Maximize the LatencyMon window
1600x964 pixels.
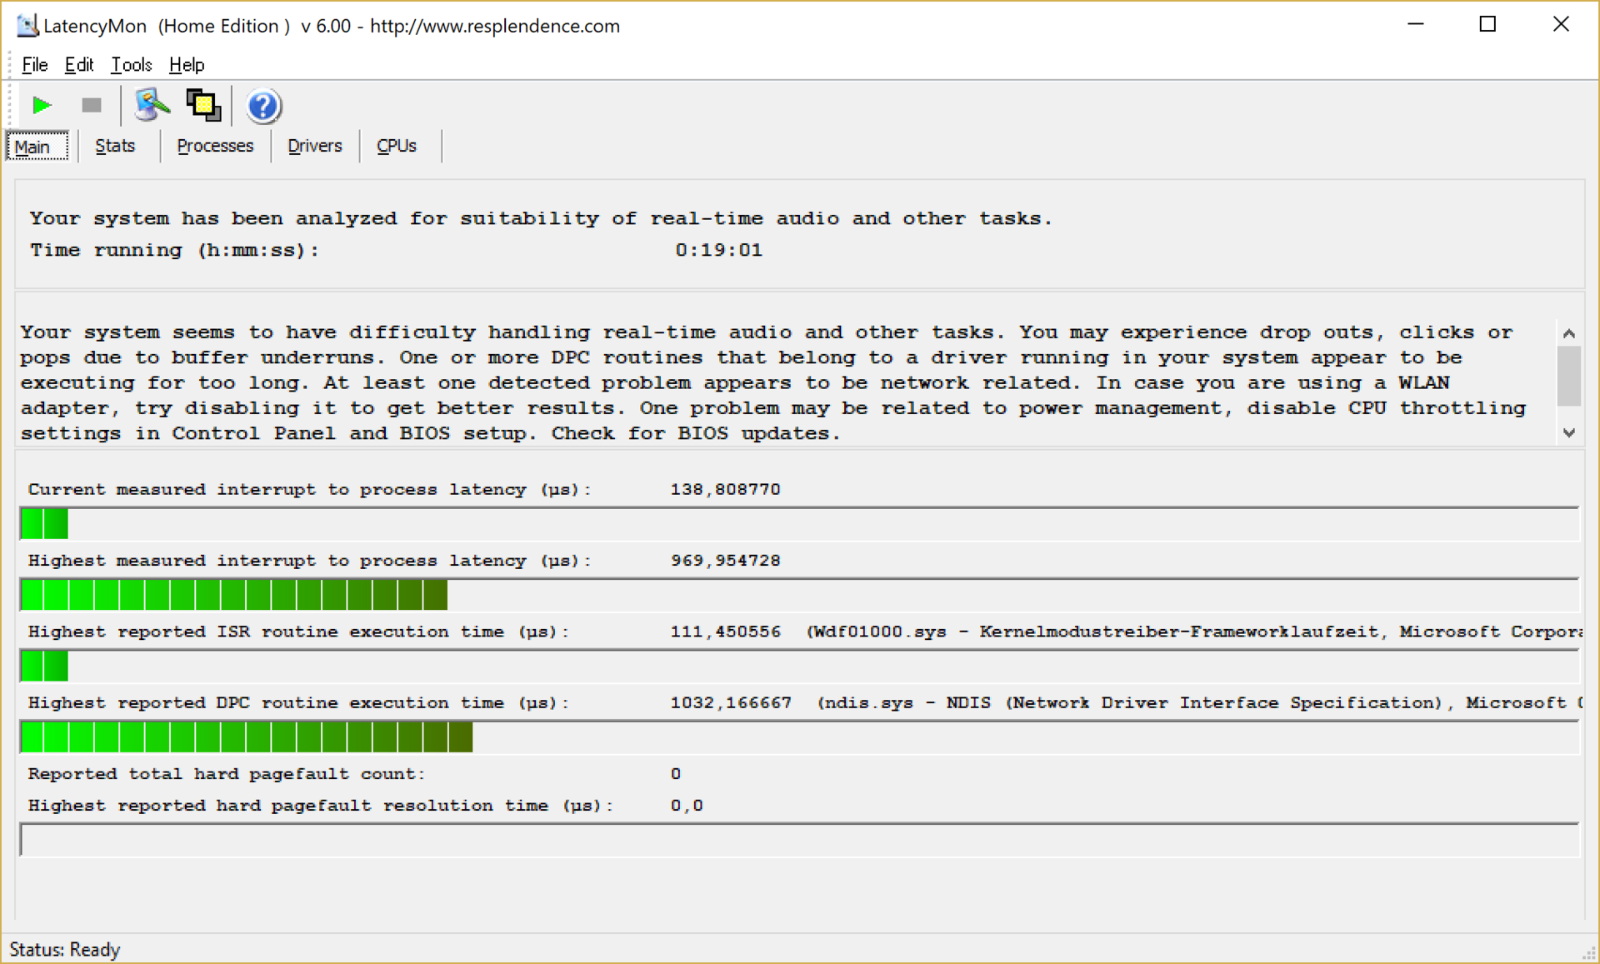point(1487,25)
